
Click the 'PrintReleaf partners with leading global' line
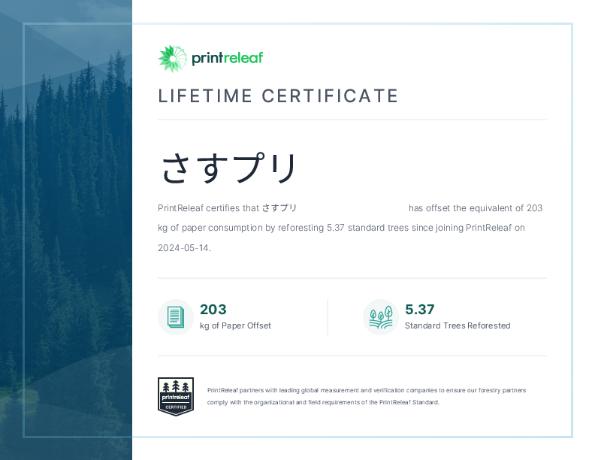367,390
